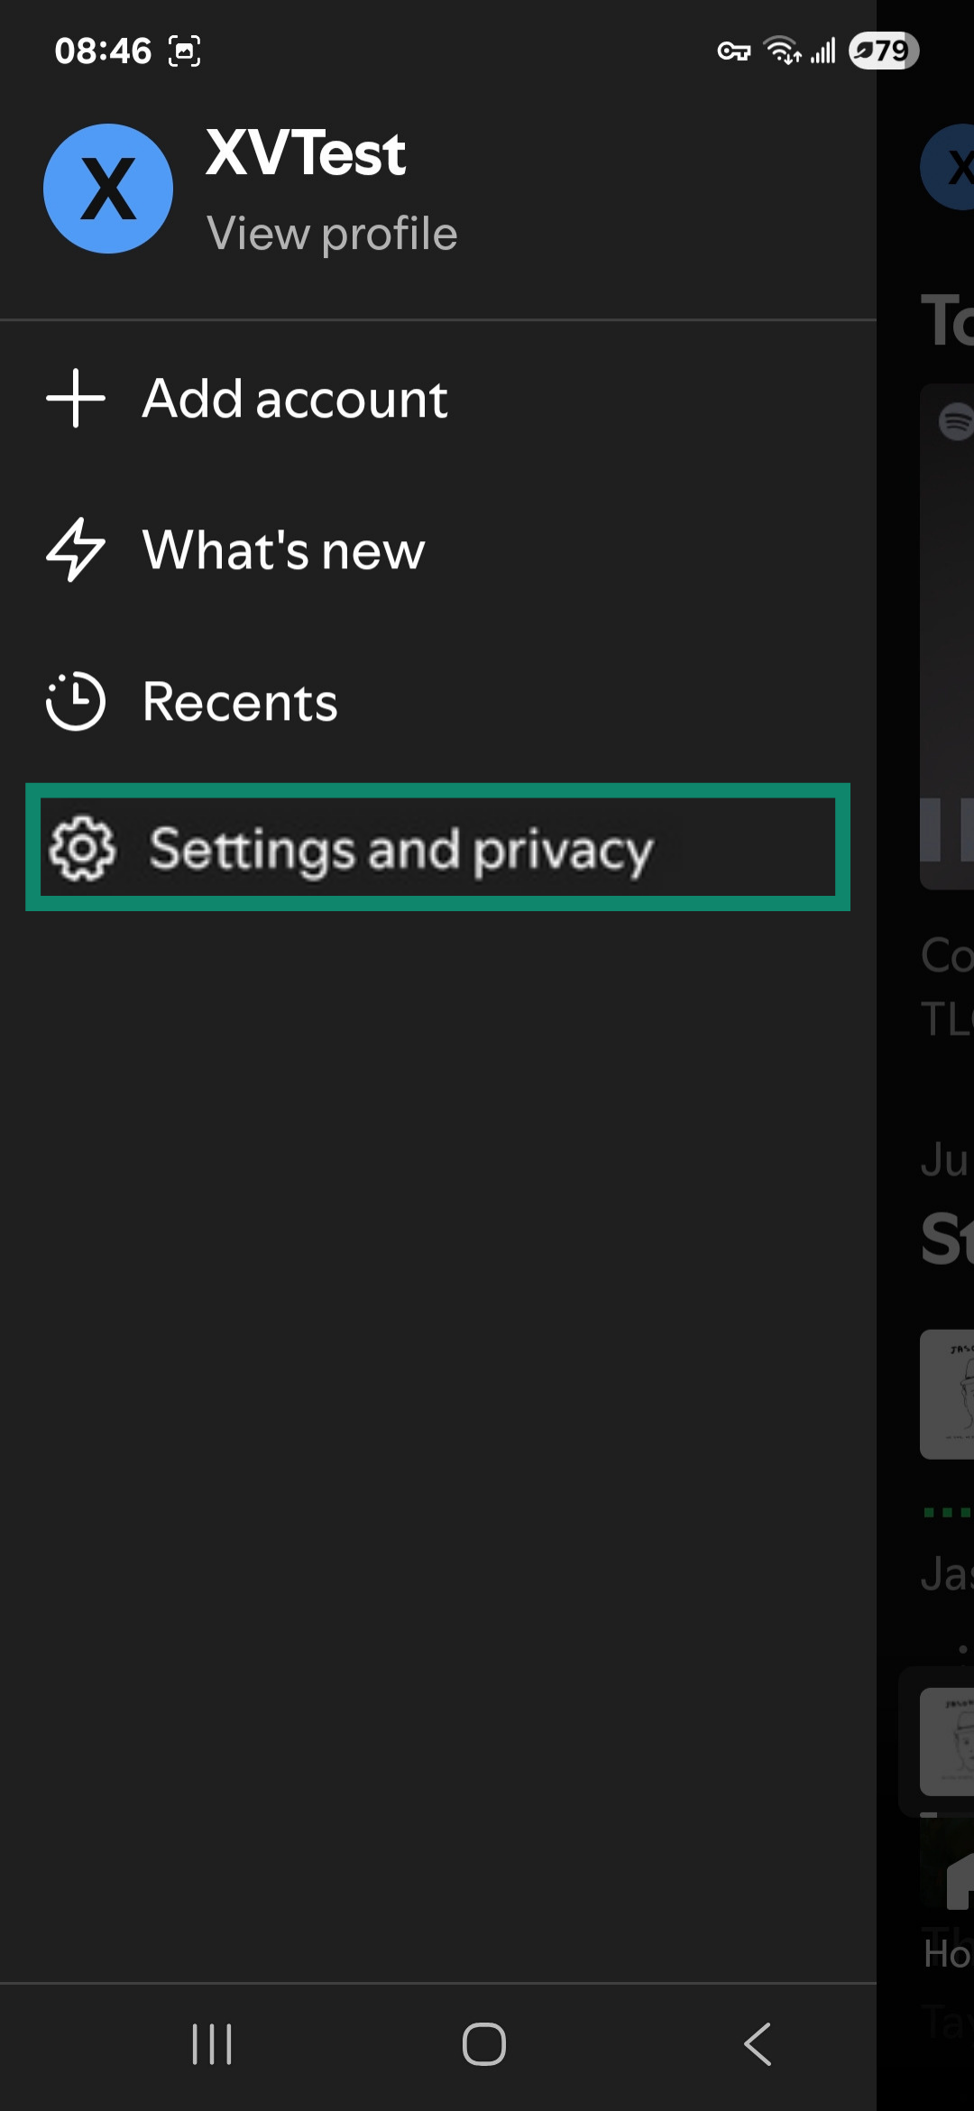Tap the partially visible podcast thumbnail on the right
The height and width of the screenshot is (2111, 974).
(946, 1394)
